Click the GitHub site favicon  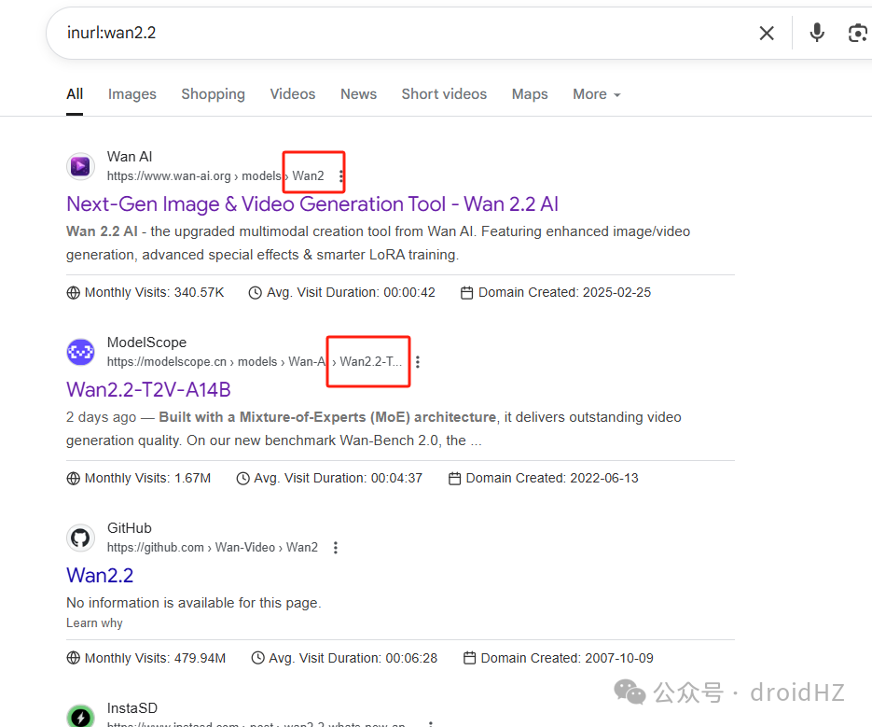click(80, 538)
